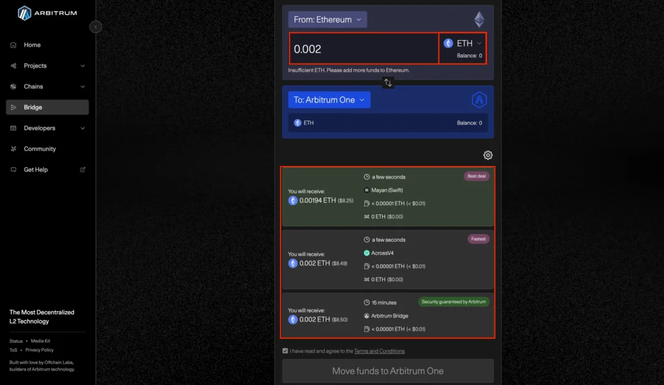Click the Home house icon
664x385 pixels.
pos(14,45)
